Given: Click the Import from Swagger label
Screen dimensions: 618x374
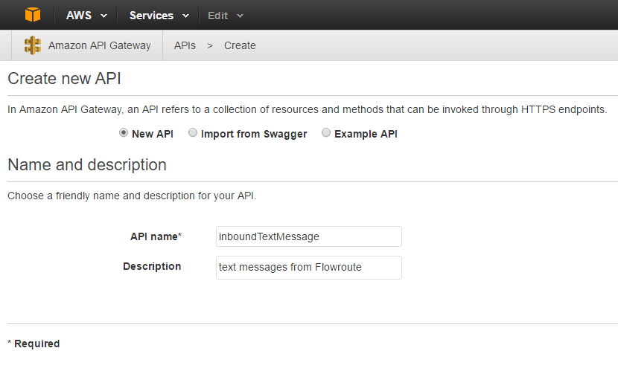Looking at the screenshot, I should click(x=254, y=135).
